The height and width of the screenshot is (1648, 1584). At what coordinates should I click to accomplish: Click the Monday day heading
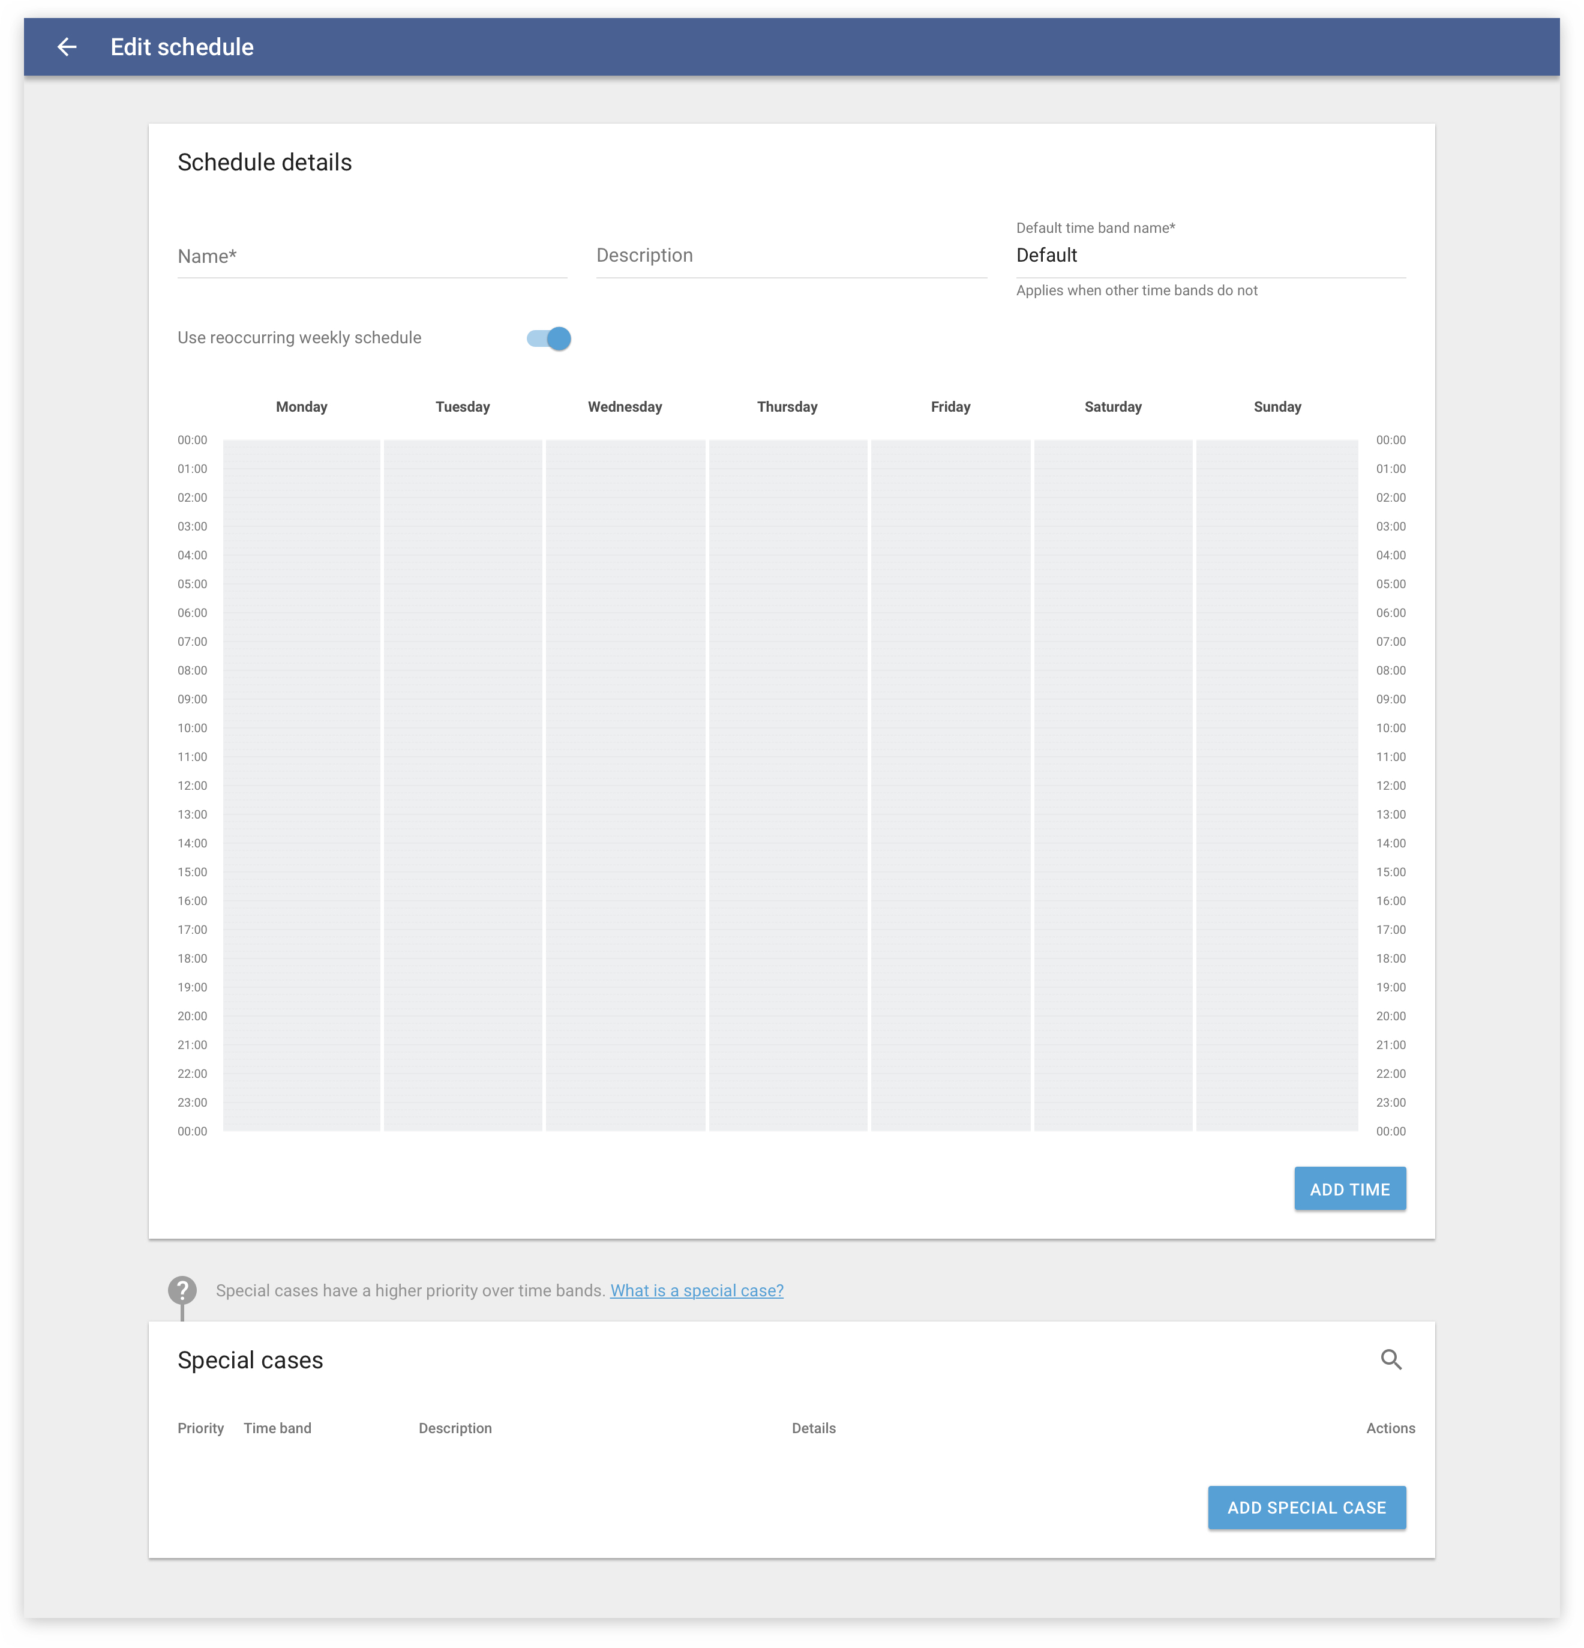tap(301, 407)
